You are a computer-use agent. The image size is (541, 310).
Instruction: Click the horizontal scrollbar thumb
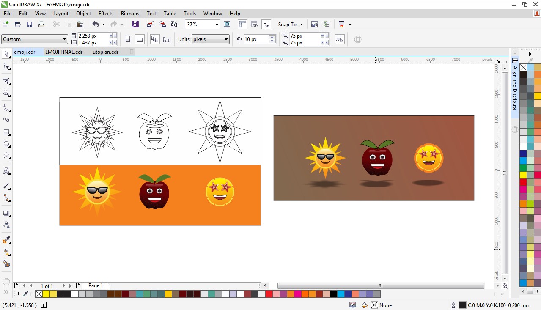[x=381, y=286]
